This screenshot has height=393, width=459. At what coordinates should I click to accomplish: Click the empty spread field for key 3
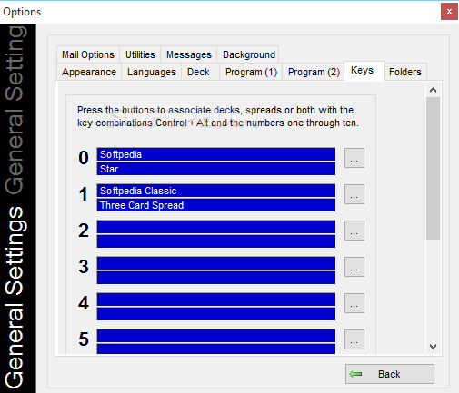(216, 278)
